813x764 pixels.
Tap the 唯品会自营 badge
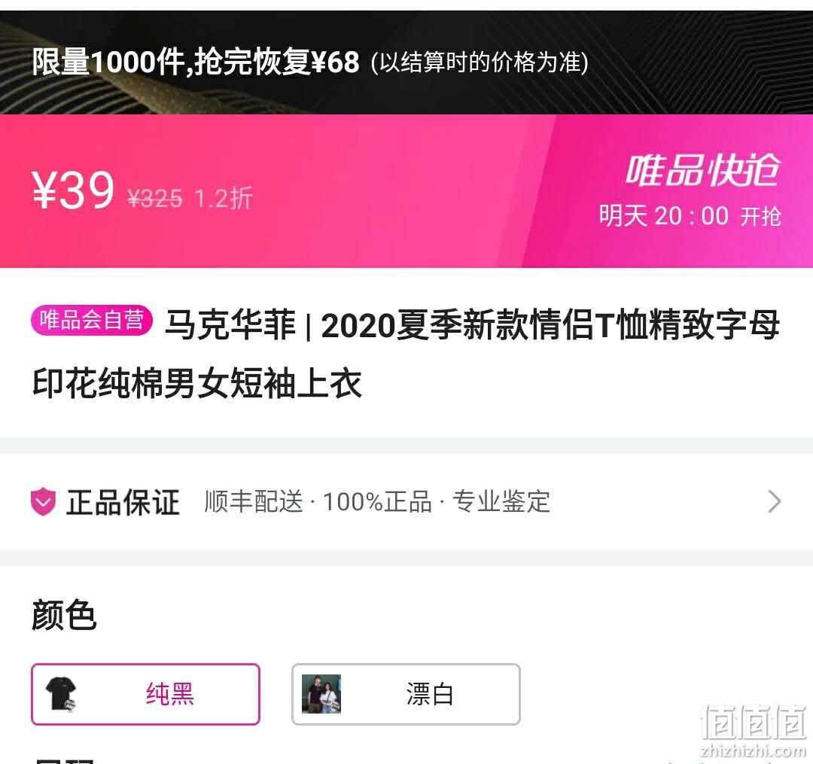pyautogui.click(x=92, y=320)
